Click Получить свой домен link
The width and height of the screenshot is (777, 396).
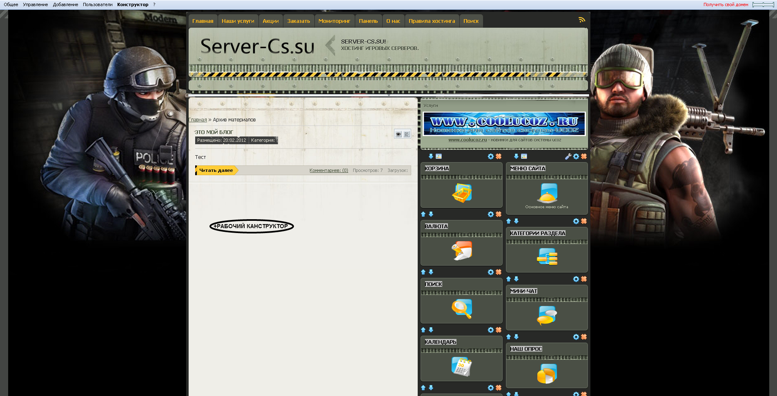point(726,4)
